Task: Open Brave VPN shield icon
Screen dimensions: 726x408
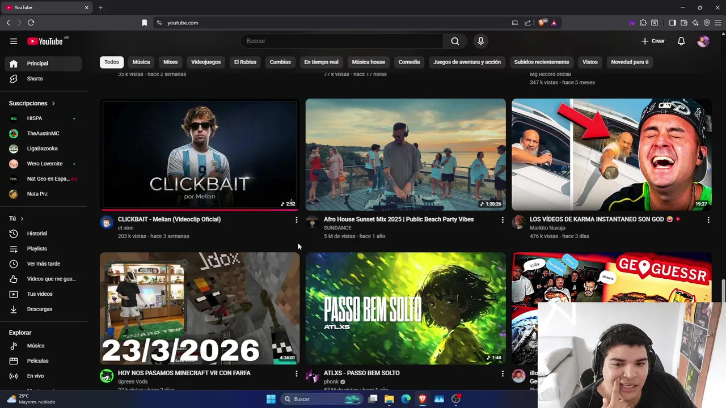Action: (x=707, y=23)
